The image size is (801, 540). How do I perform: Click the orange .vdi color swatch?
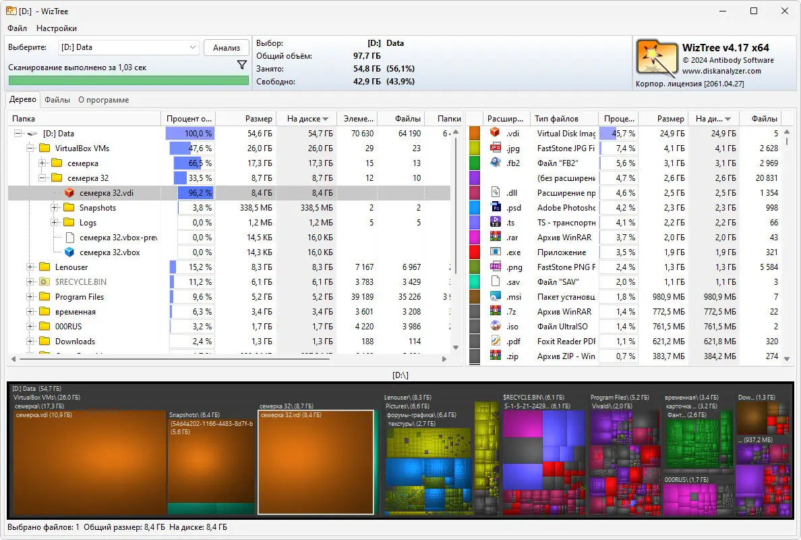[475, 133]
